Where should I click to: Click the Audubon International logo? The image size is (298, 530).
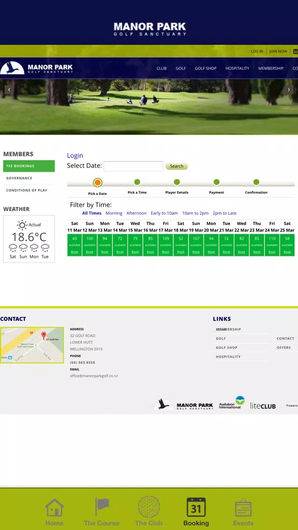pos(232,403)
